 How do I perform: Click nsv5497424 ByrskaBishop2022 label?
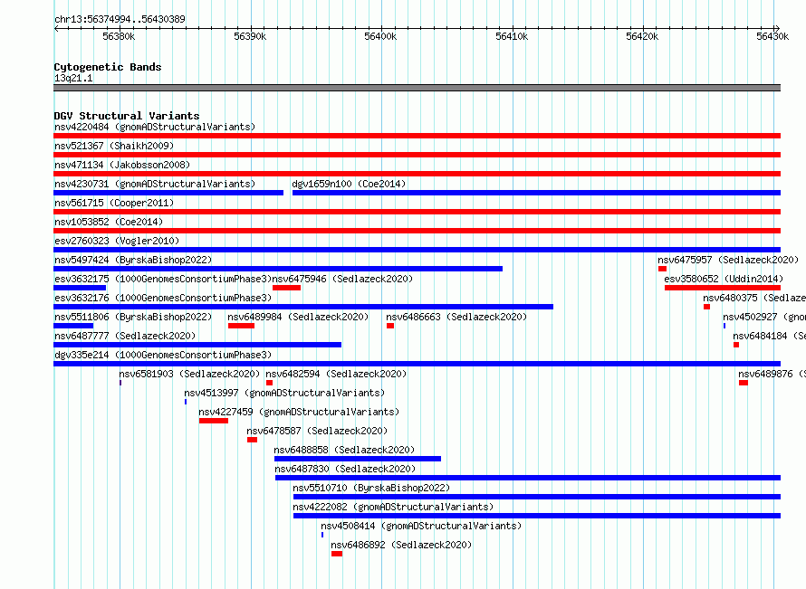(133, 260)
